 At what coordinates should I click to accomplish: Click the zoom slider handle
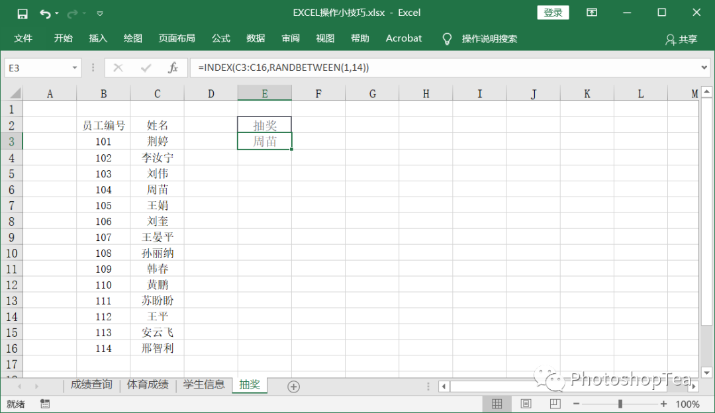click(x=620, y=404)
